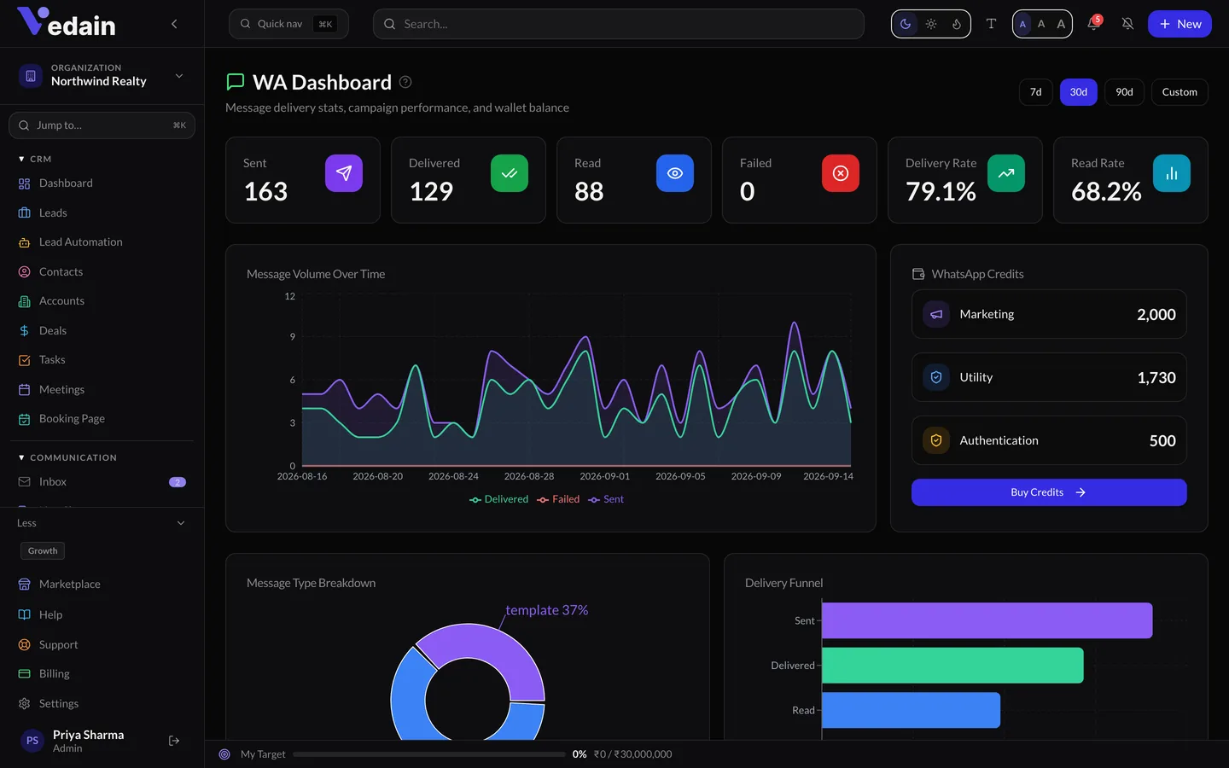Click the Meetings calendar icon
Viewport: 1229px width, 768px height.
[24, 389]
